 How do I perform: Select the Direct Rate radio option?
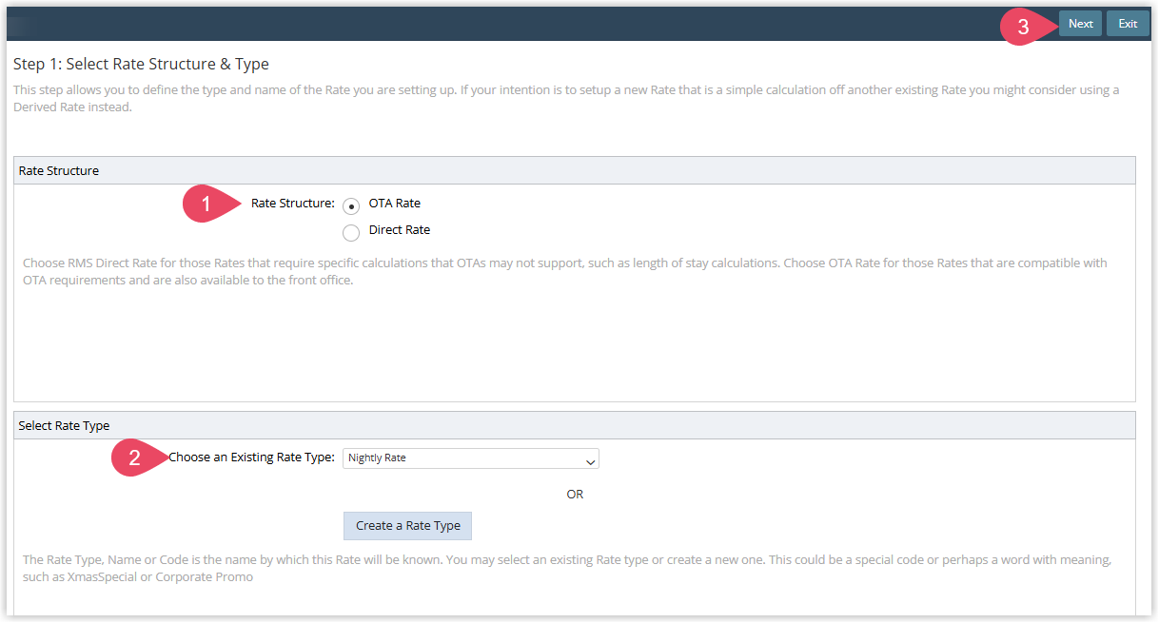point(351,232)
